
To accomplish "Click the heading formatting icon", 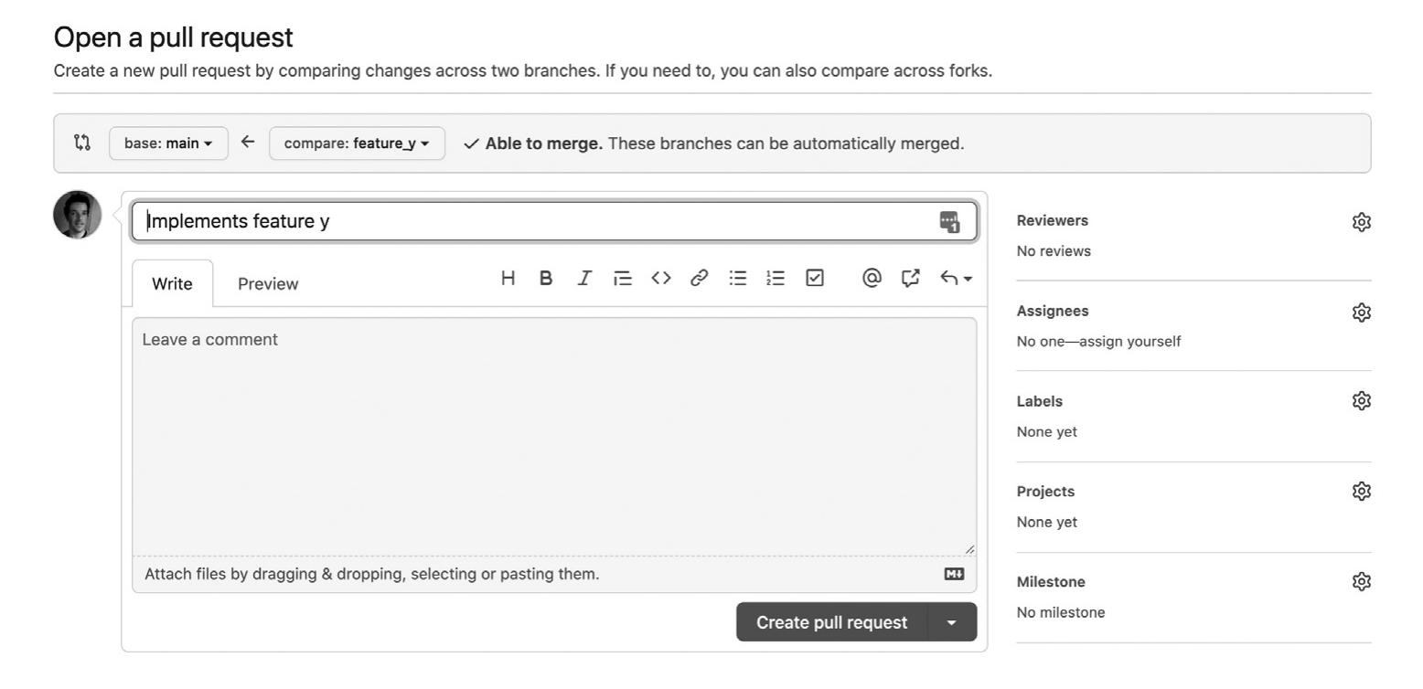I will [508, 279].
